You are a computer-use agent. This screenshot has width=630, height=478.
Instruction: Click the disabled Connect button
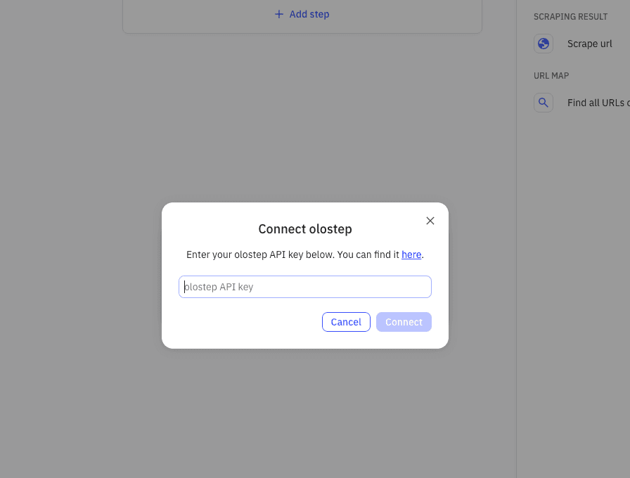tap(404, 321)
